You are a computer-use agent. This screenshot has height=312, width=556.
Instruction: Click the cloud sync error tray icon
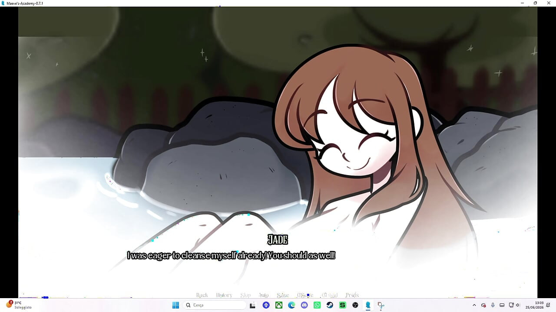[x=483, y=305]
